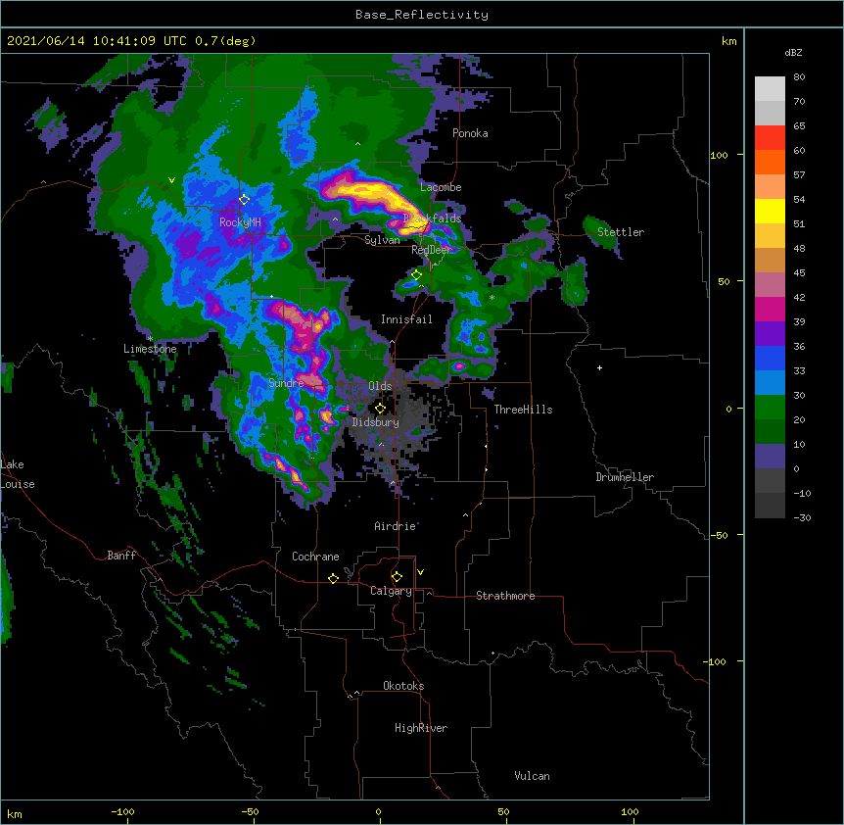
Task: Click the Calgary city label
Action: click(391, 591)
